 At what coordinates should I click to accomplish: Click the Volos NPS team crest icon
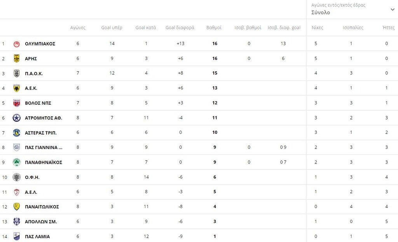[x=16, y=103]
